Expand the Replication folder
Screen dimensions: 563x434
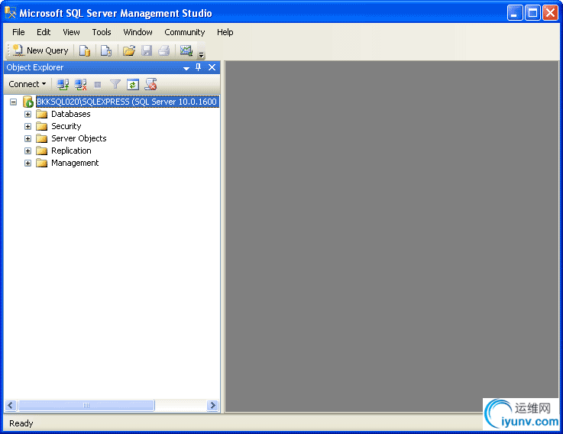click(28, 151)
